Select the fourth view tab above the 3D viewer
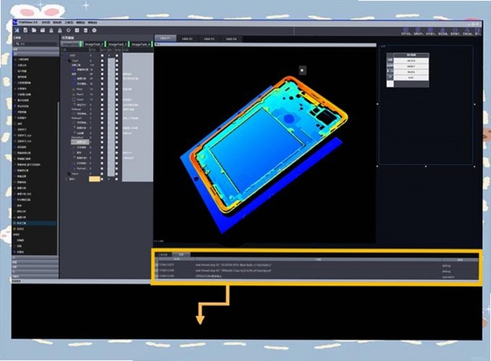491x361 pixels. (231, 38)
